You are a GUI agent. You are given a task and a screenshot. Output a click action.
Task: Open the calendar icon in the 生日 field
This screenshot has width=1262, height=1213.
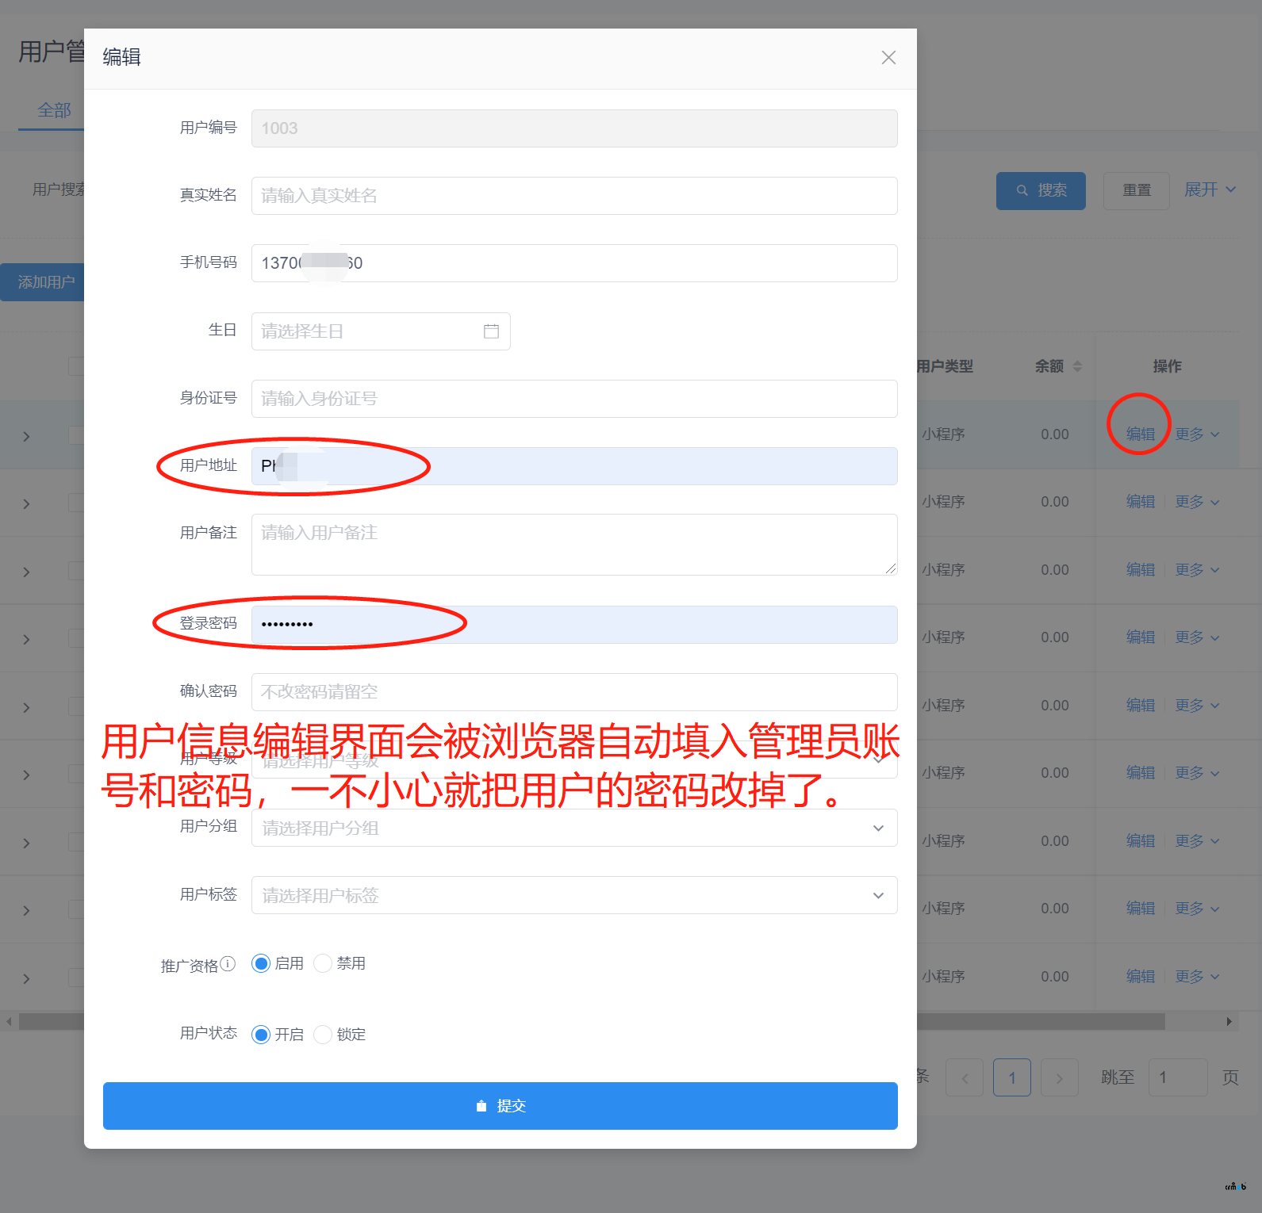pyautogui.click(x=491, y=331)
